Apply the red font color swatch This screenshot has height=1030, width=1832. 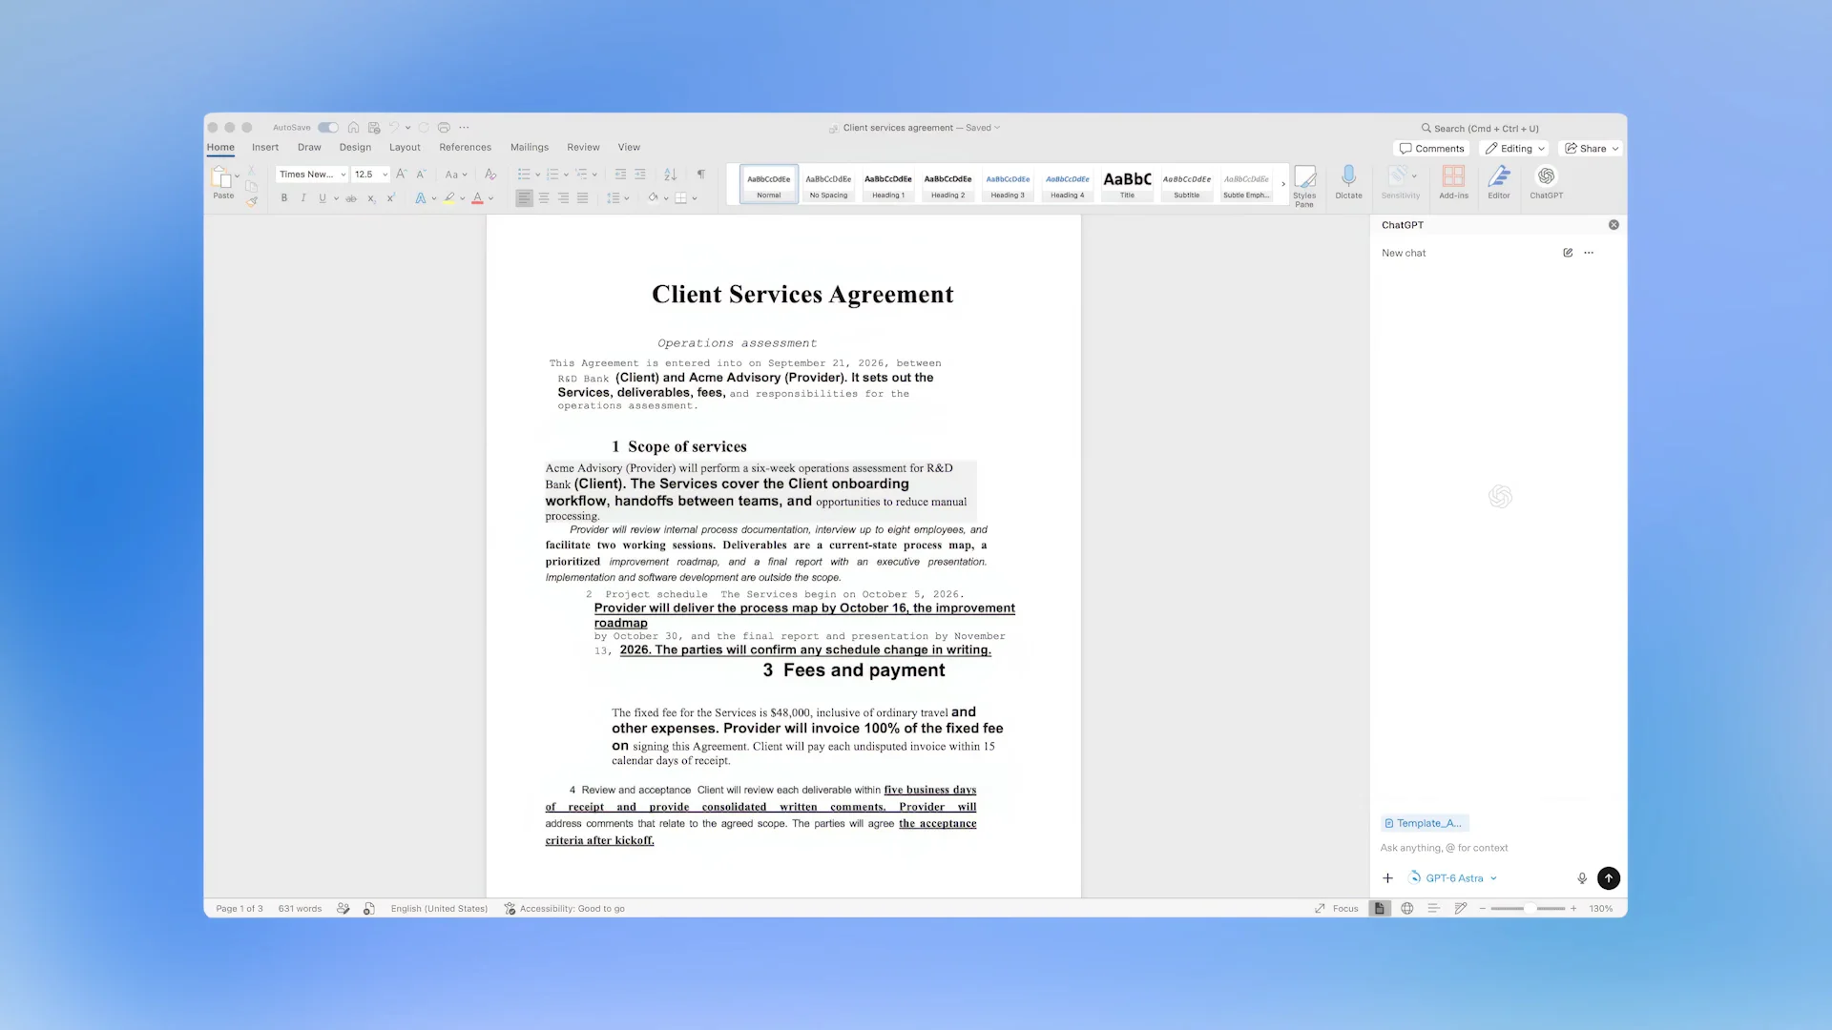[x=478, y=198]
